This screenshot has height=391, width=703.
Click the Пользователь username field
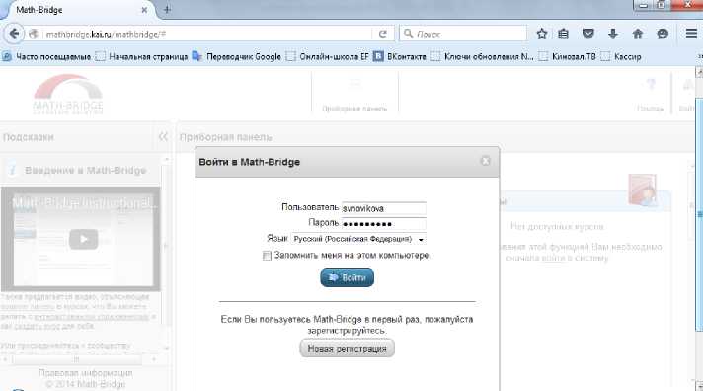pyautogui.click(x=384, y=208)
